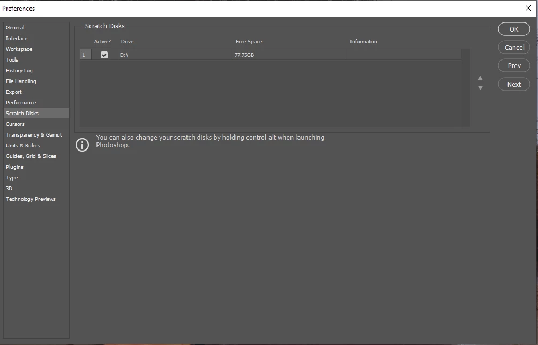Click the Information column header
Viewport: 538px width, 345px height.
point(363,41)
